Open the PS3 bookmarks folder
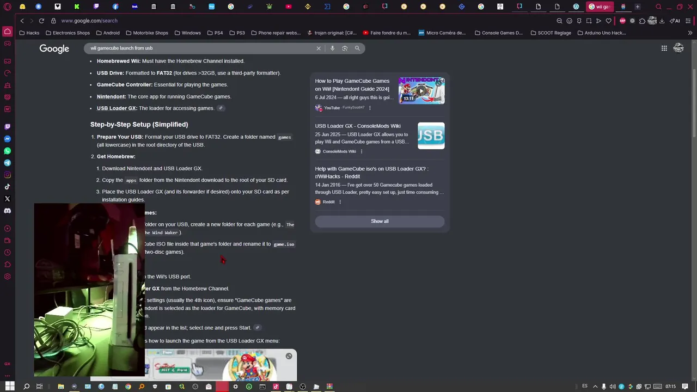The width and height of the screenshot is (697, 392). [237, 33]
